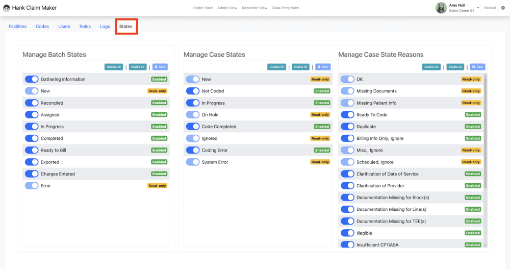Switch to Reconcile View

254,8
